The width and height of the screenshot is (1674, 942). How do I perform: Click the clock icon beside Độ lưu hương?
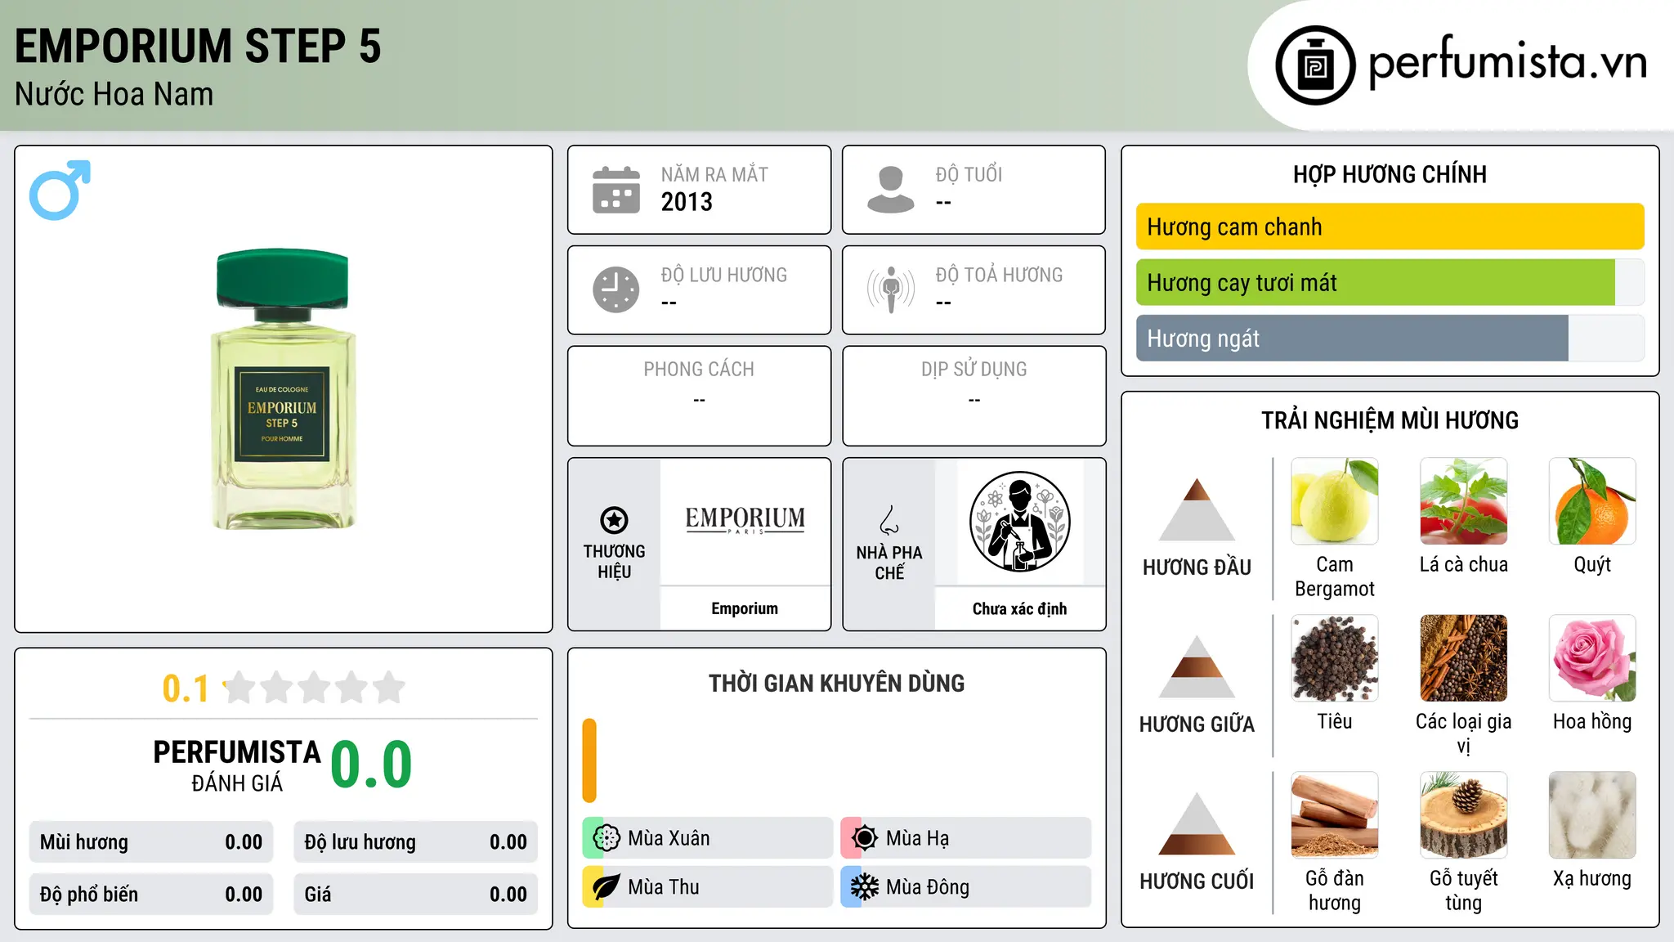pos(616,289)
